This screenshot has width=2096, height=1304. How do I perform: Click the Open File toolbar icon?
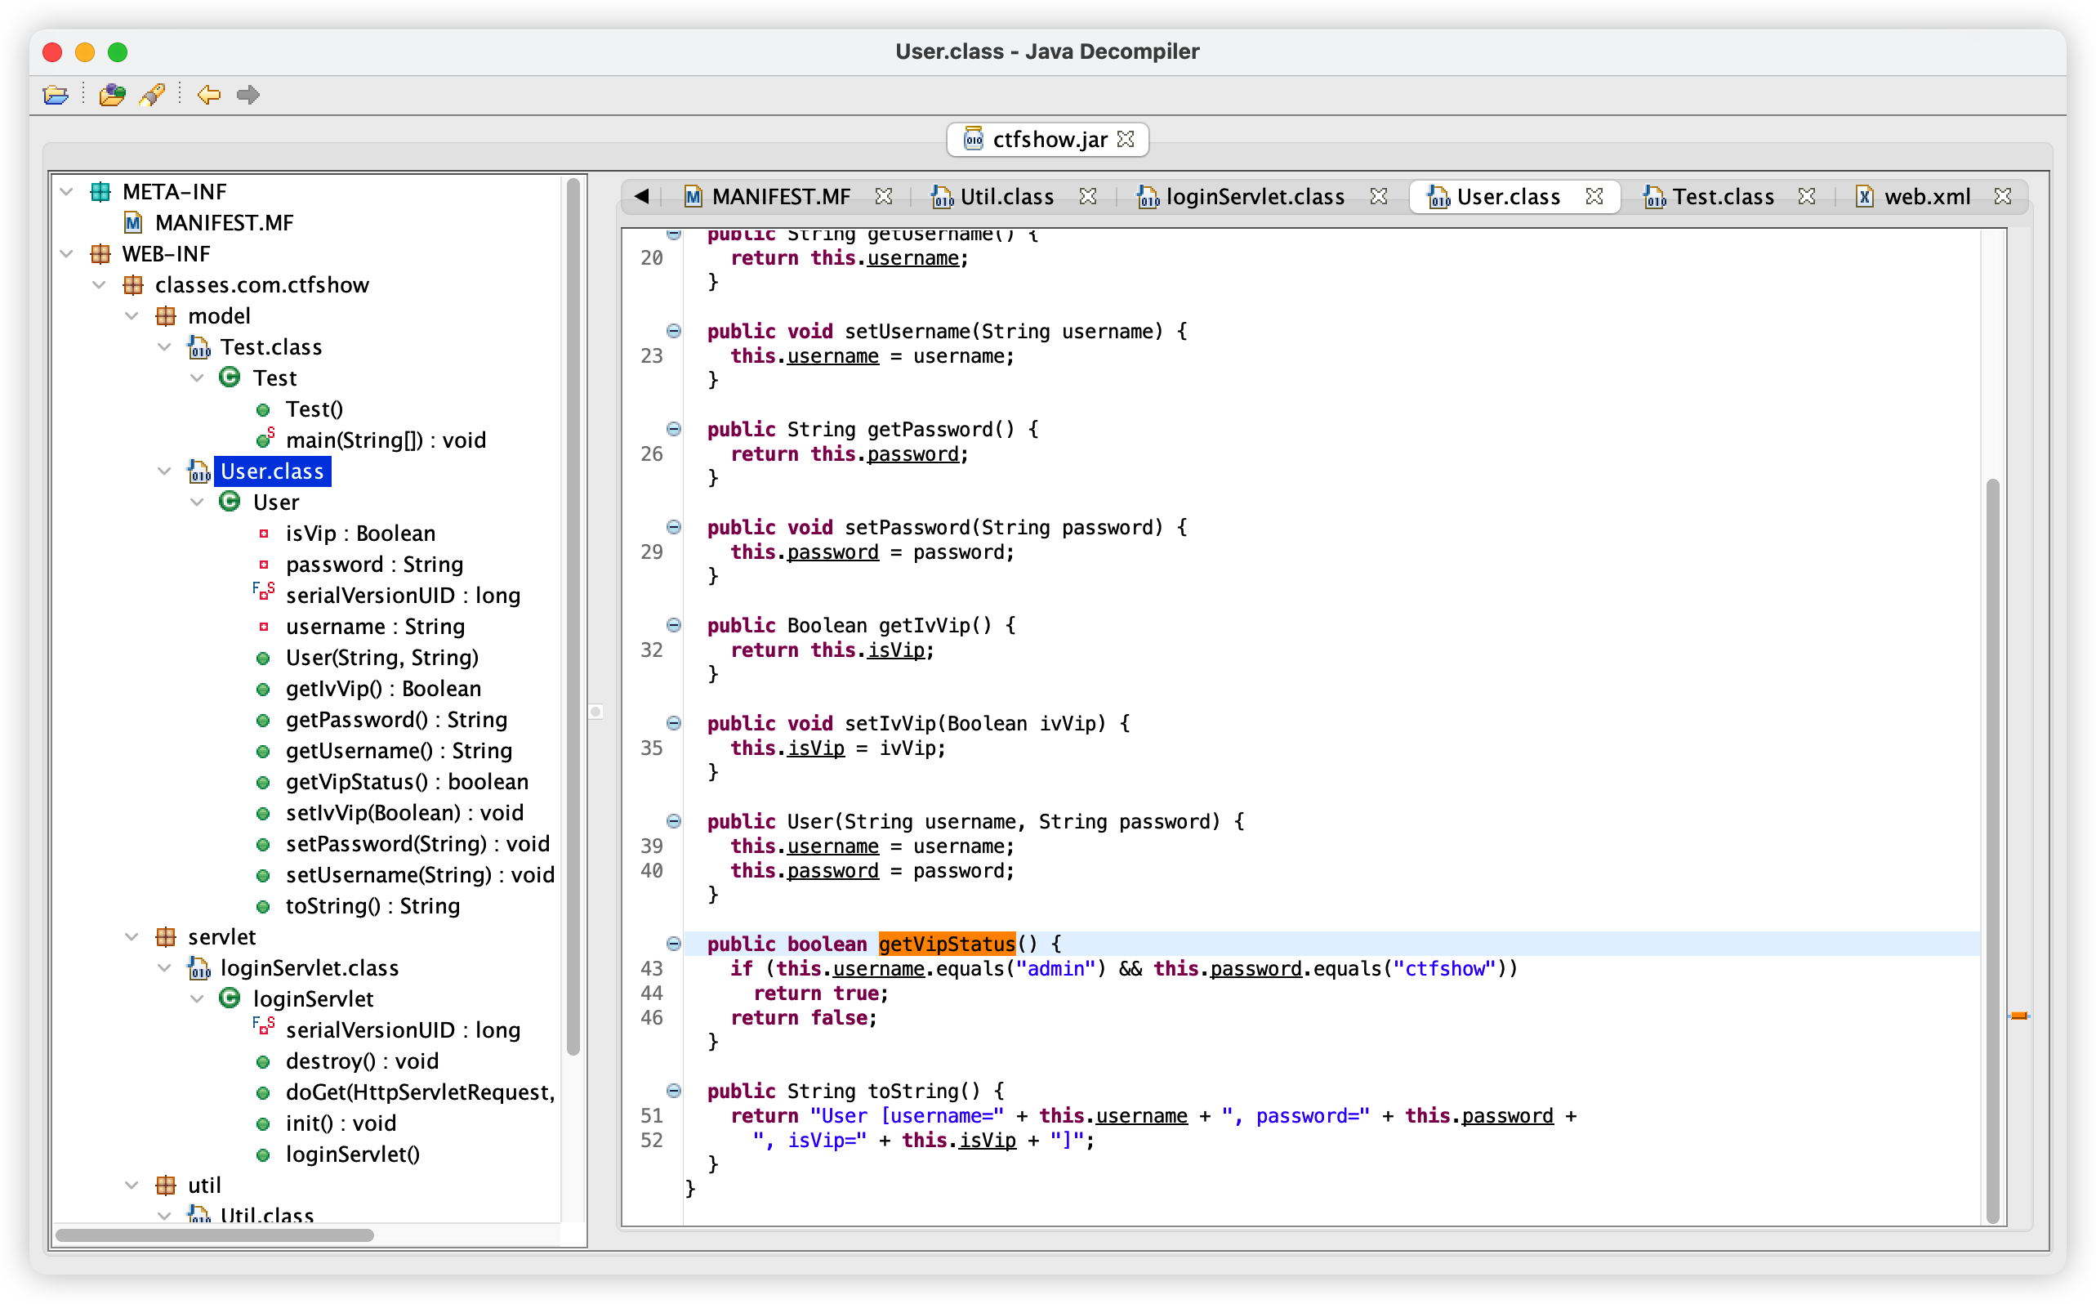click(56, 95)
